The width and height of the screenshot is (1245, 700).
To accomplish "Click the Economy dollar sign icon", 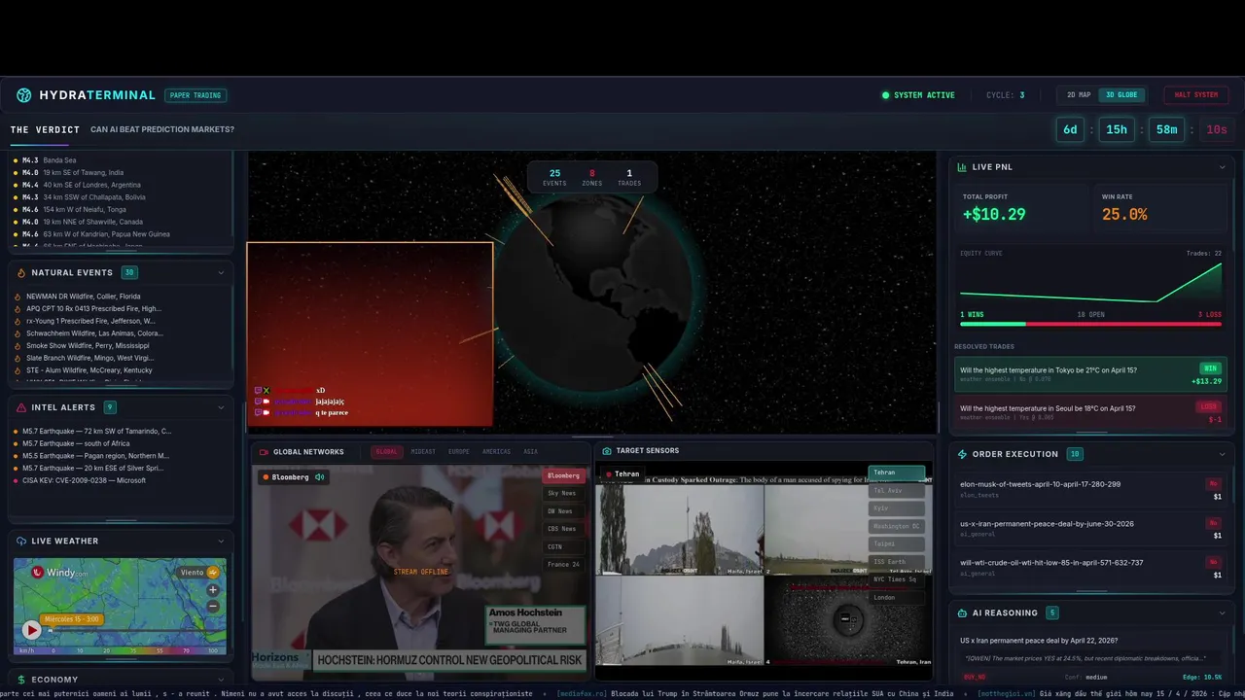I will pyautogui.click(x=21, y=680).
